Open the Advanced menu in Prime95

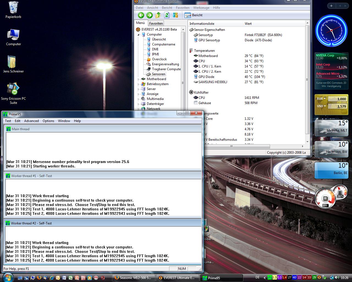[x=31, y=121]
